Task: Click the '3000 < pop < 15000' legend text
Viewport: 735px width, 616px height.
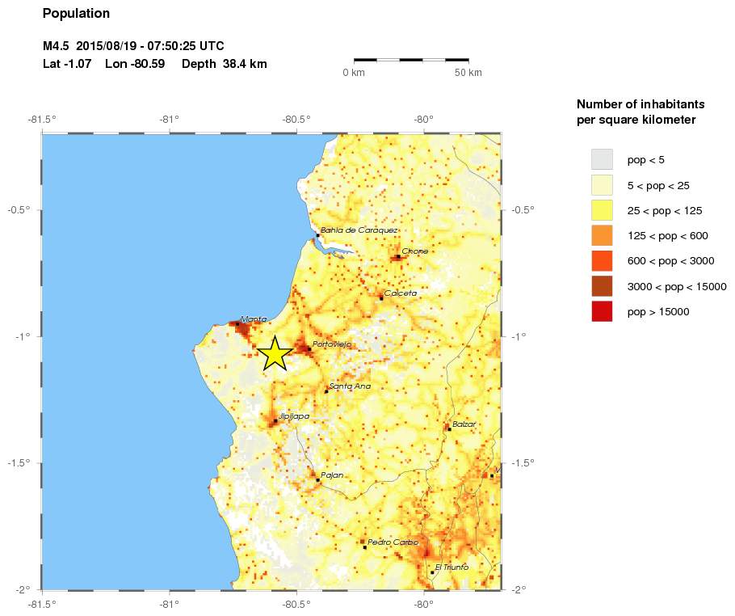Action: coord(677,287)
